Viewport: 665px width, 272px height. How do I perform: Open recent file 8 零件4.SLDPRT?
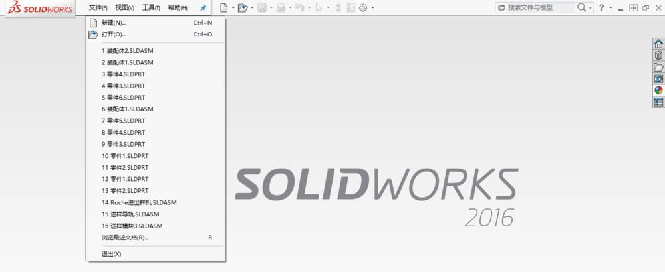(155, 133)
